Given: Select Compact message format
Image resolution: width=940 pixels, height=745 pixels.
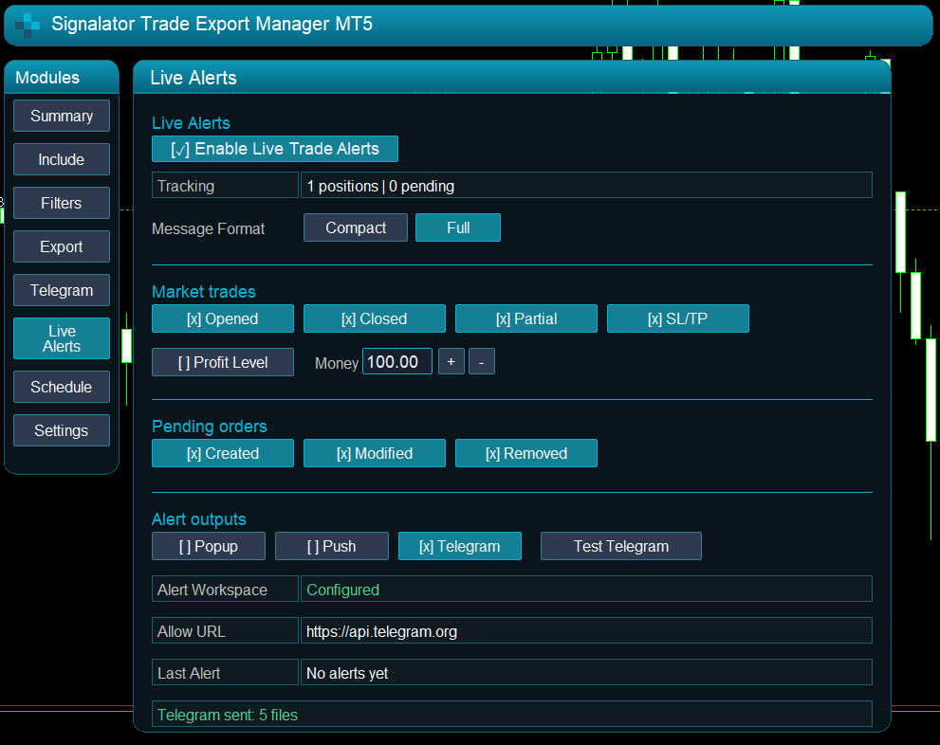Looking at the screenshot, I should click(x=356, y=227).
